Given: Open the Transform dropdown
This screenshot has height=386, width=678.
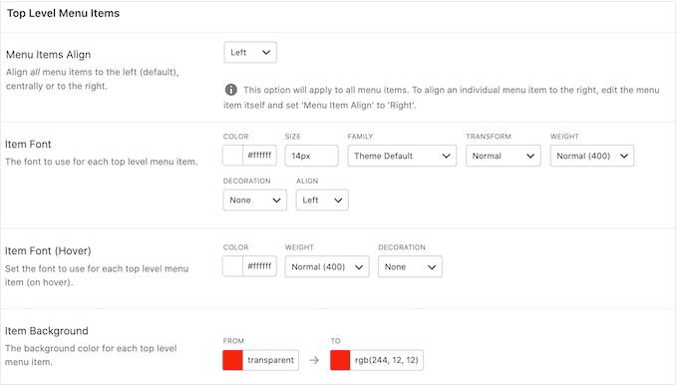Looking at the screenshot, I should click(x=503, y=156).
